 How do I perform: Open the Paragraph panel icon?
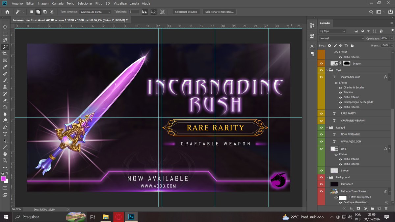point(312,54)
